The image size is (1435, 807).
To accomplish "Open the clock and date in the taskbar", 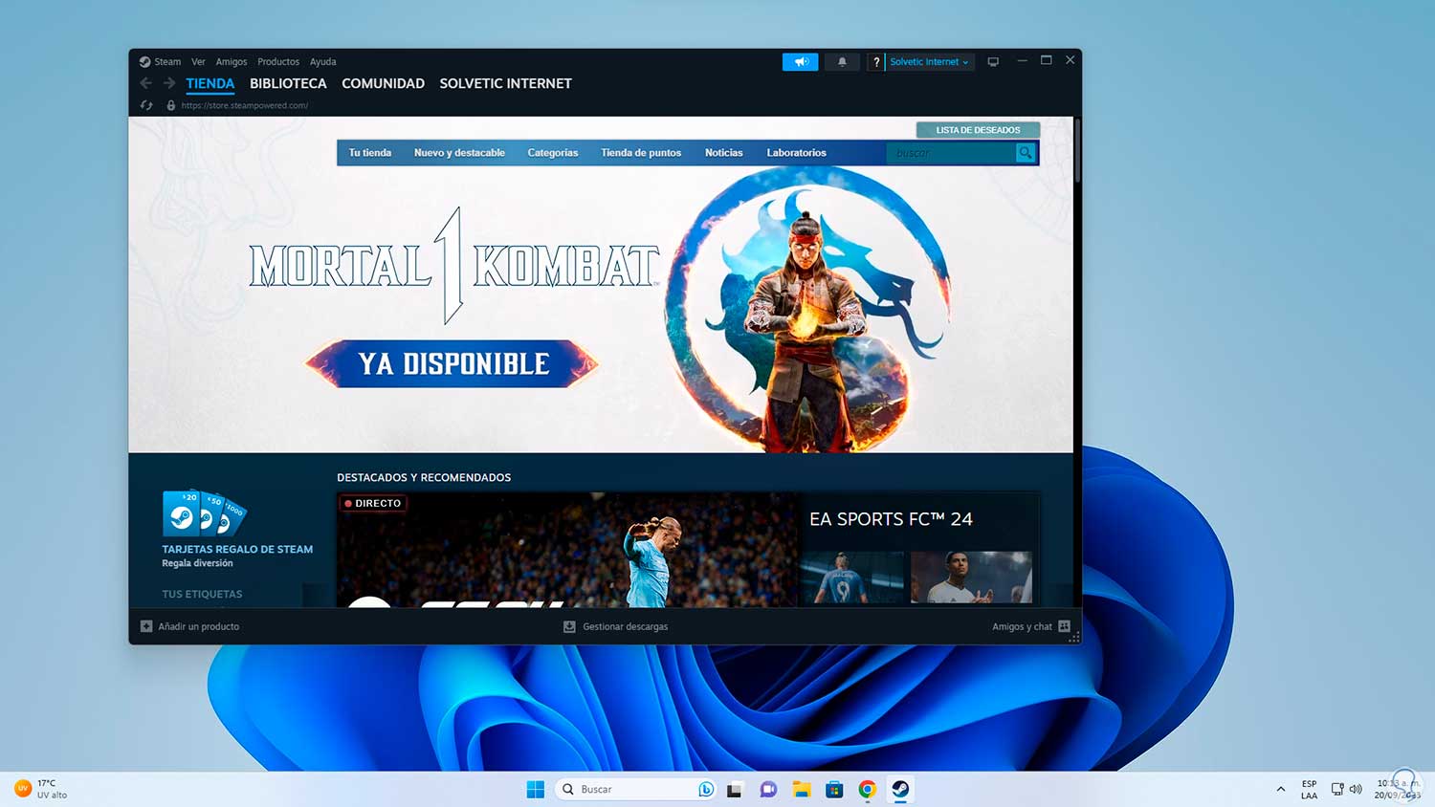I will tap(1397, 789).
